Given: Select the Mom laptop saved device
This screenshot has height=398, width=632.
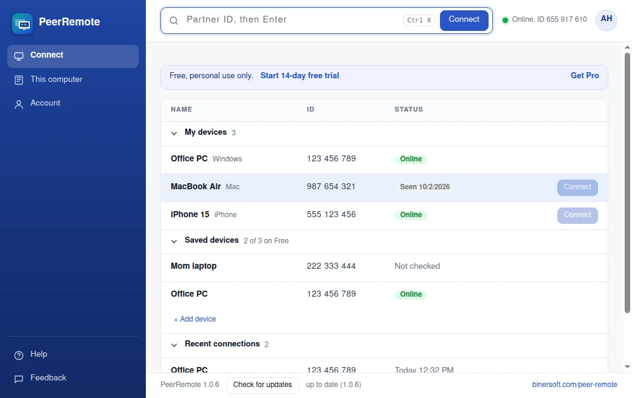Looking at the screenshot, I should pos(384,268).
